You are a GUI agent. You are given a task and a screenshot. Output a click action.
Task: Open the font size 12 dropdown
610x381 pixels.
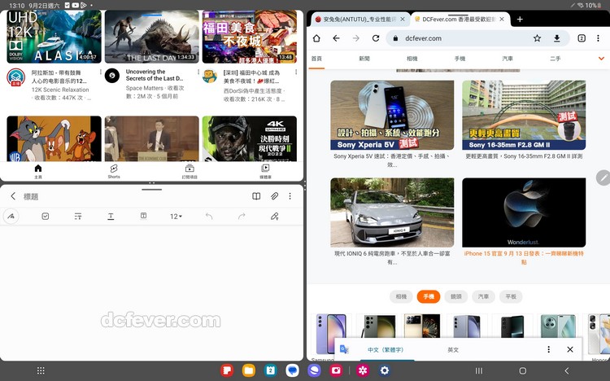(x=176, y=217)
